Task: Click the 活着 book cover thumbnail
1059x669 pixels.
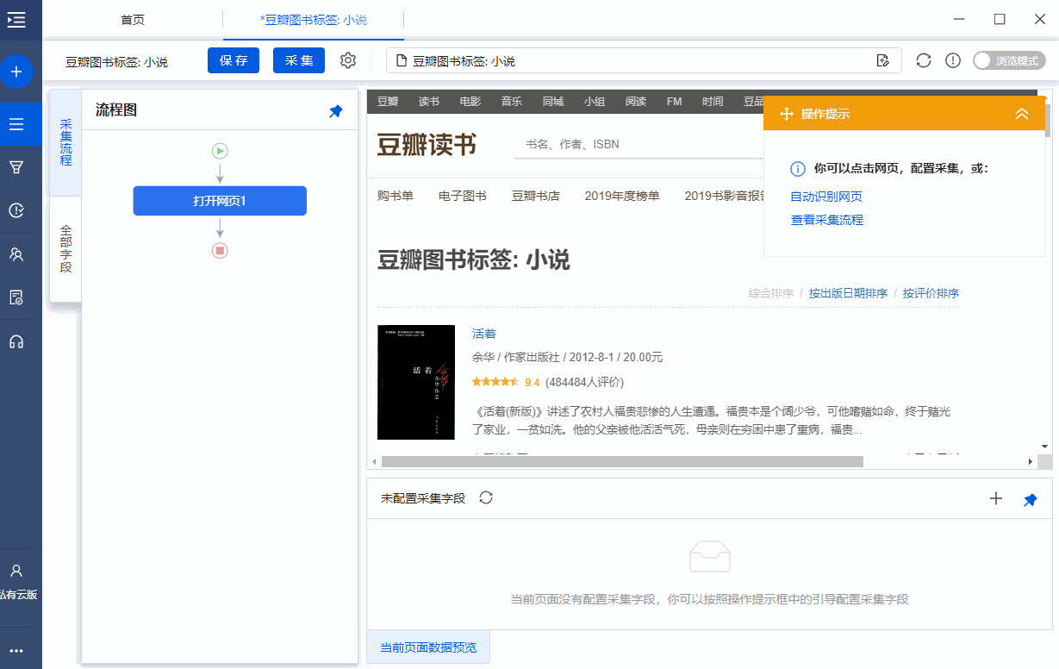Action: (416, 382)
